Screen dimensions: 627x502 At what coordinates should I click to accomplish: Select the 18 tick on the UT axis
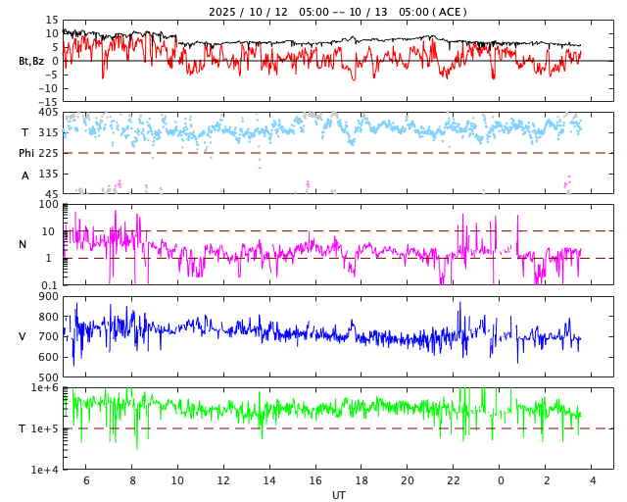(x=362, y=480)
